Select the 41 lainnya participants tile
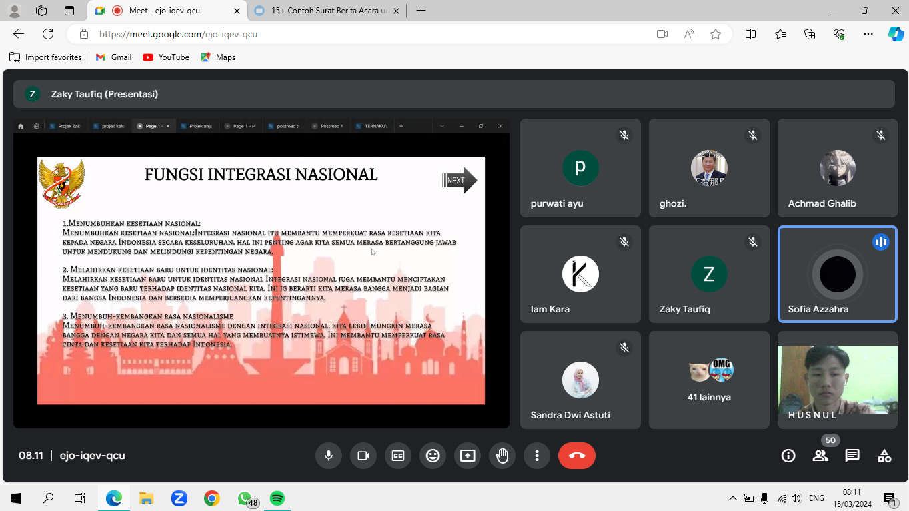 pyautogui.click(x=708, y=380)
